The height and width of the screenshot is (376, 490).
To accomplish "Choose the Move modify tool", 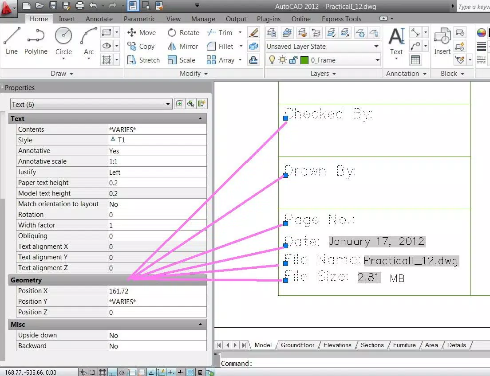I will click(x=141, y=32).
